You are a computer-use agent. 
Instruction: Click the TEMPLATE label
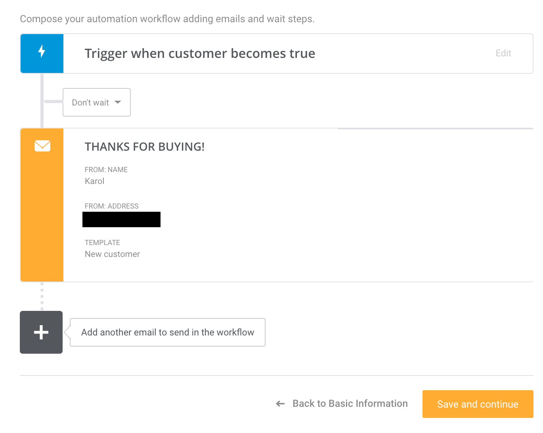(x=102, y=242)
